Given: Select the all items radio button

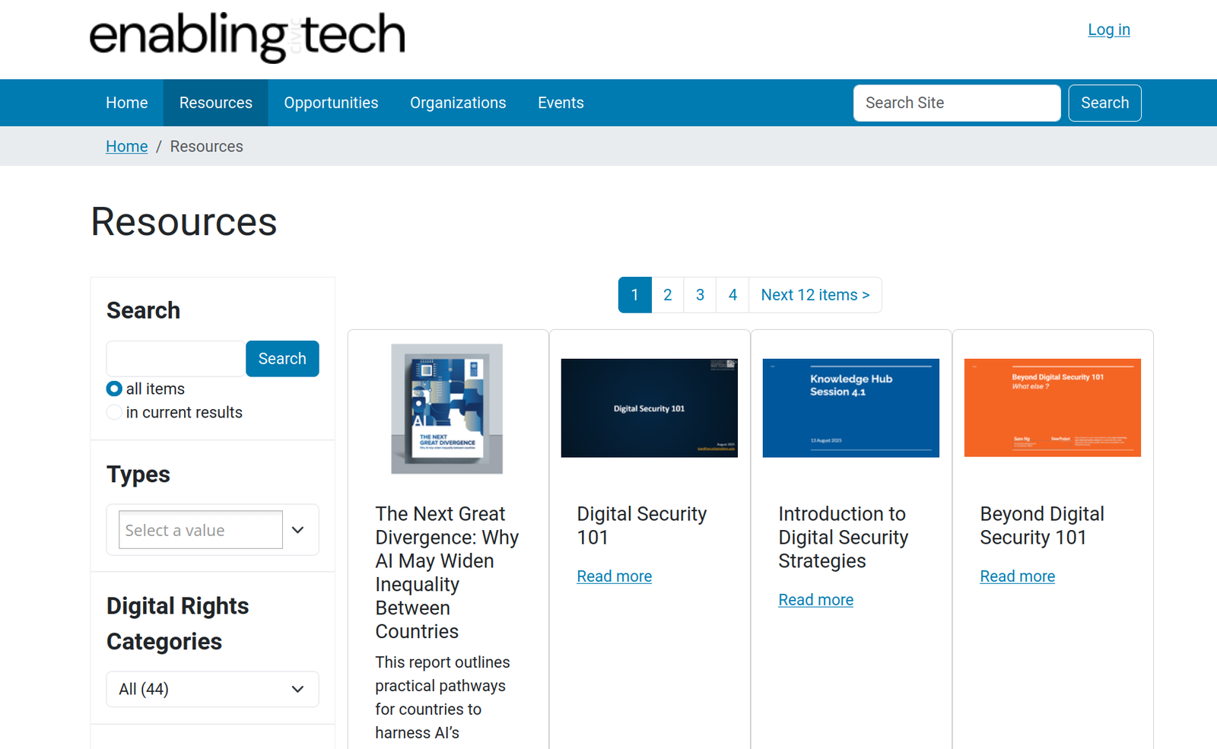Looking at the screenshot, I should pyautogui.click(x=113, y=389).
